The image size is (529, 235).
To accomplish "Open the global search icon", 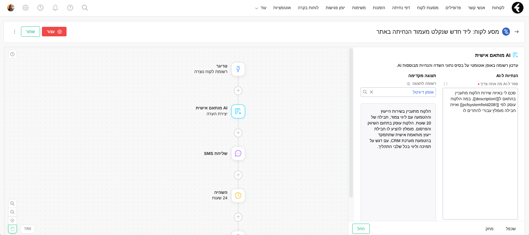I will point(85,8).
